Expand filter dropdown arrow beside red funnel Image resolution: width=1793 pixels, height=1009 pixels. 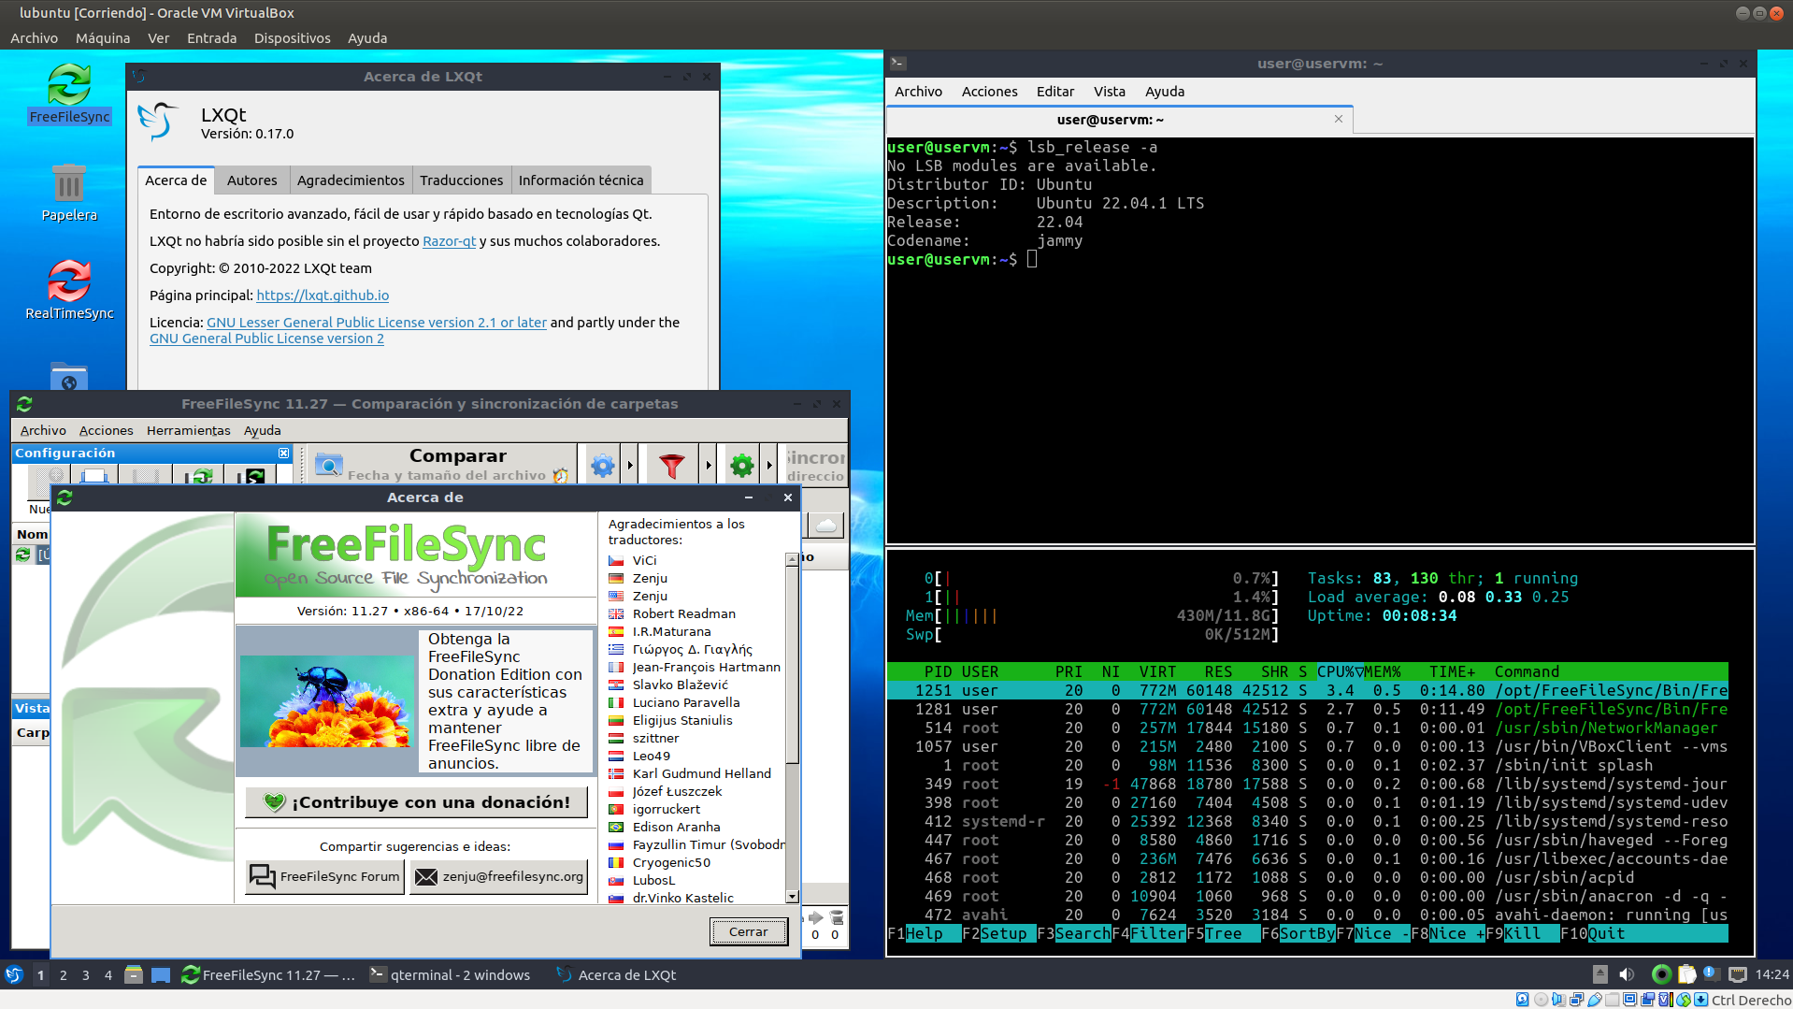pos(708,465)
